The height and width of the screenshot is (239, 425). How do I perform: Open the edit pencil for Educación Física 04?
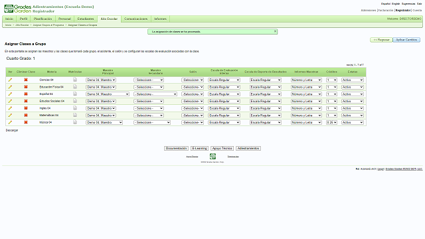[10, 87]
